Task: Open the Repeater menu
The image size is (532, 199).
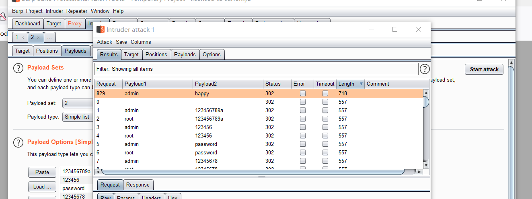Action: (77, 11)
